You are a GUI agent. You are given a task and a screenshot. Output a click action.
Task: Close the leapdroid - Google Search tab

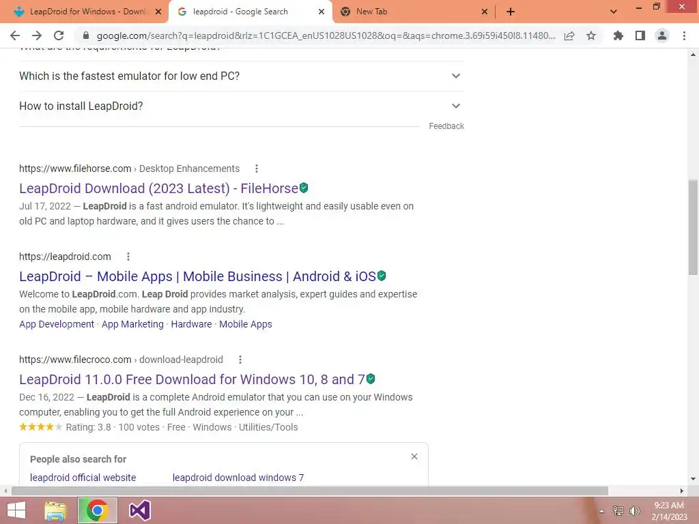click(322, 12)
